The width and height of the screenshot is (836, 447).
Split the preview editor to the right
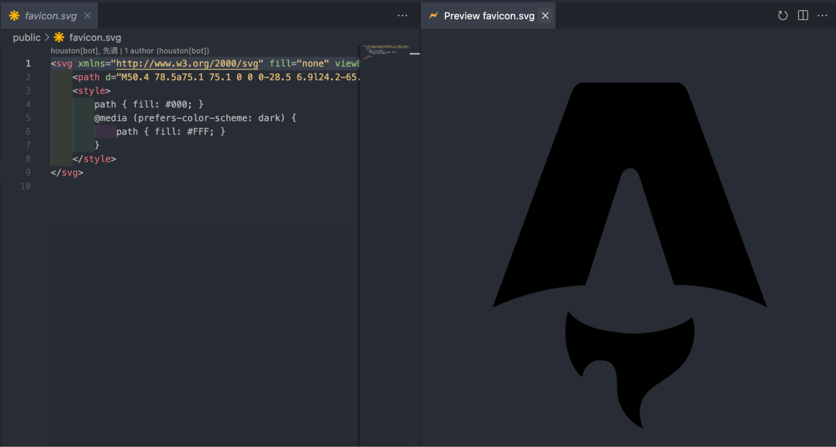tap(803, 15)
